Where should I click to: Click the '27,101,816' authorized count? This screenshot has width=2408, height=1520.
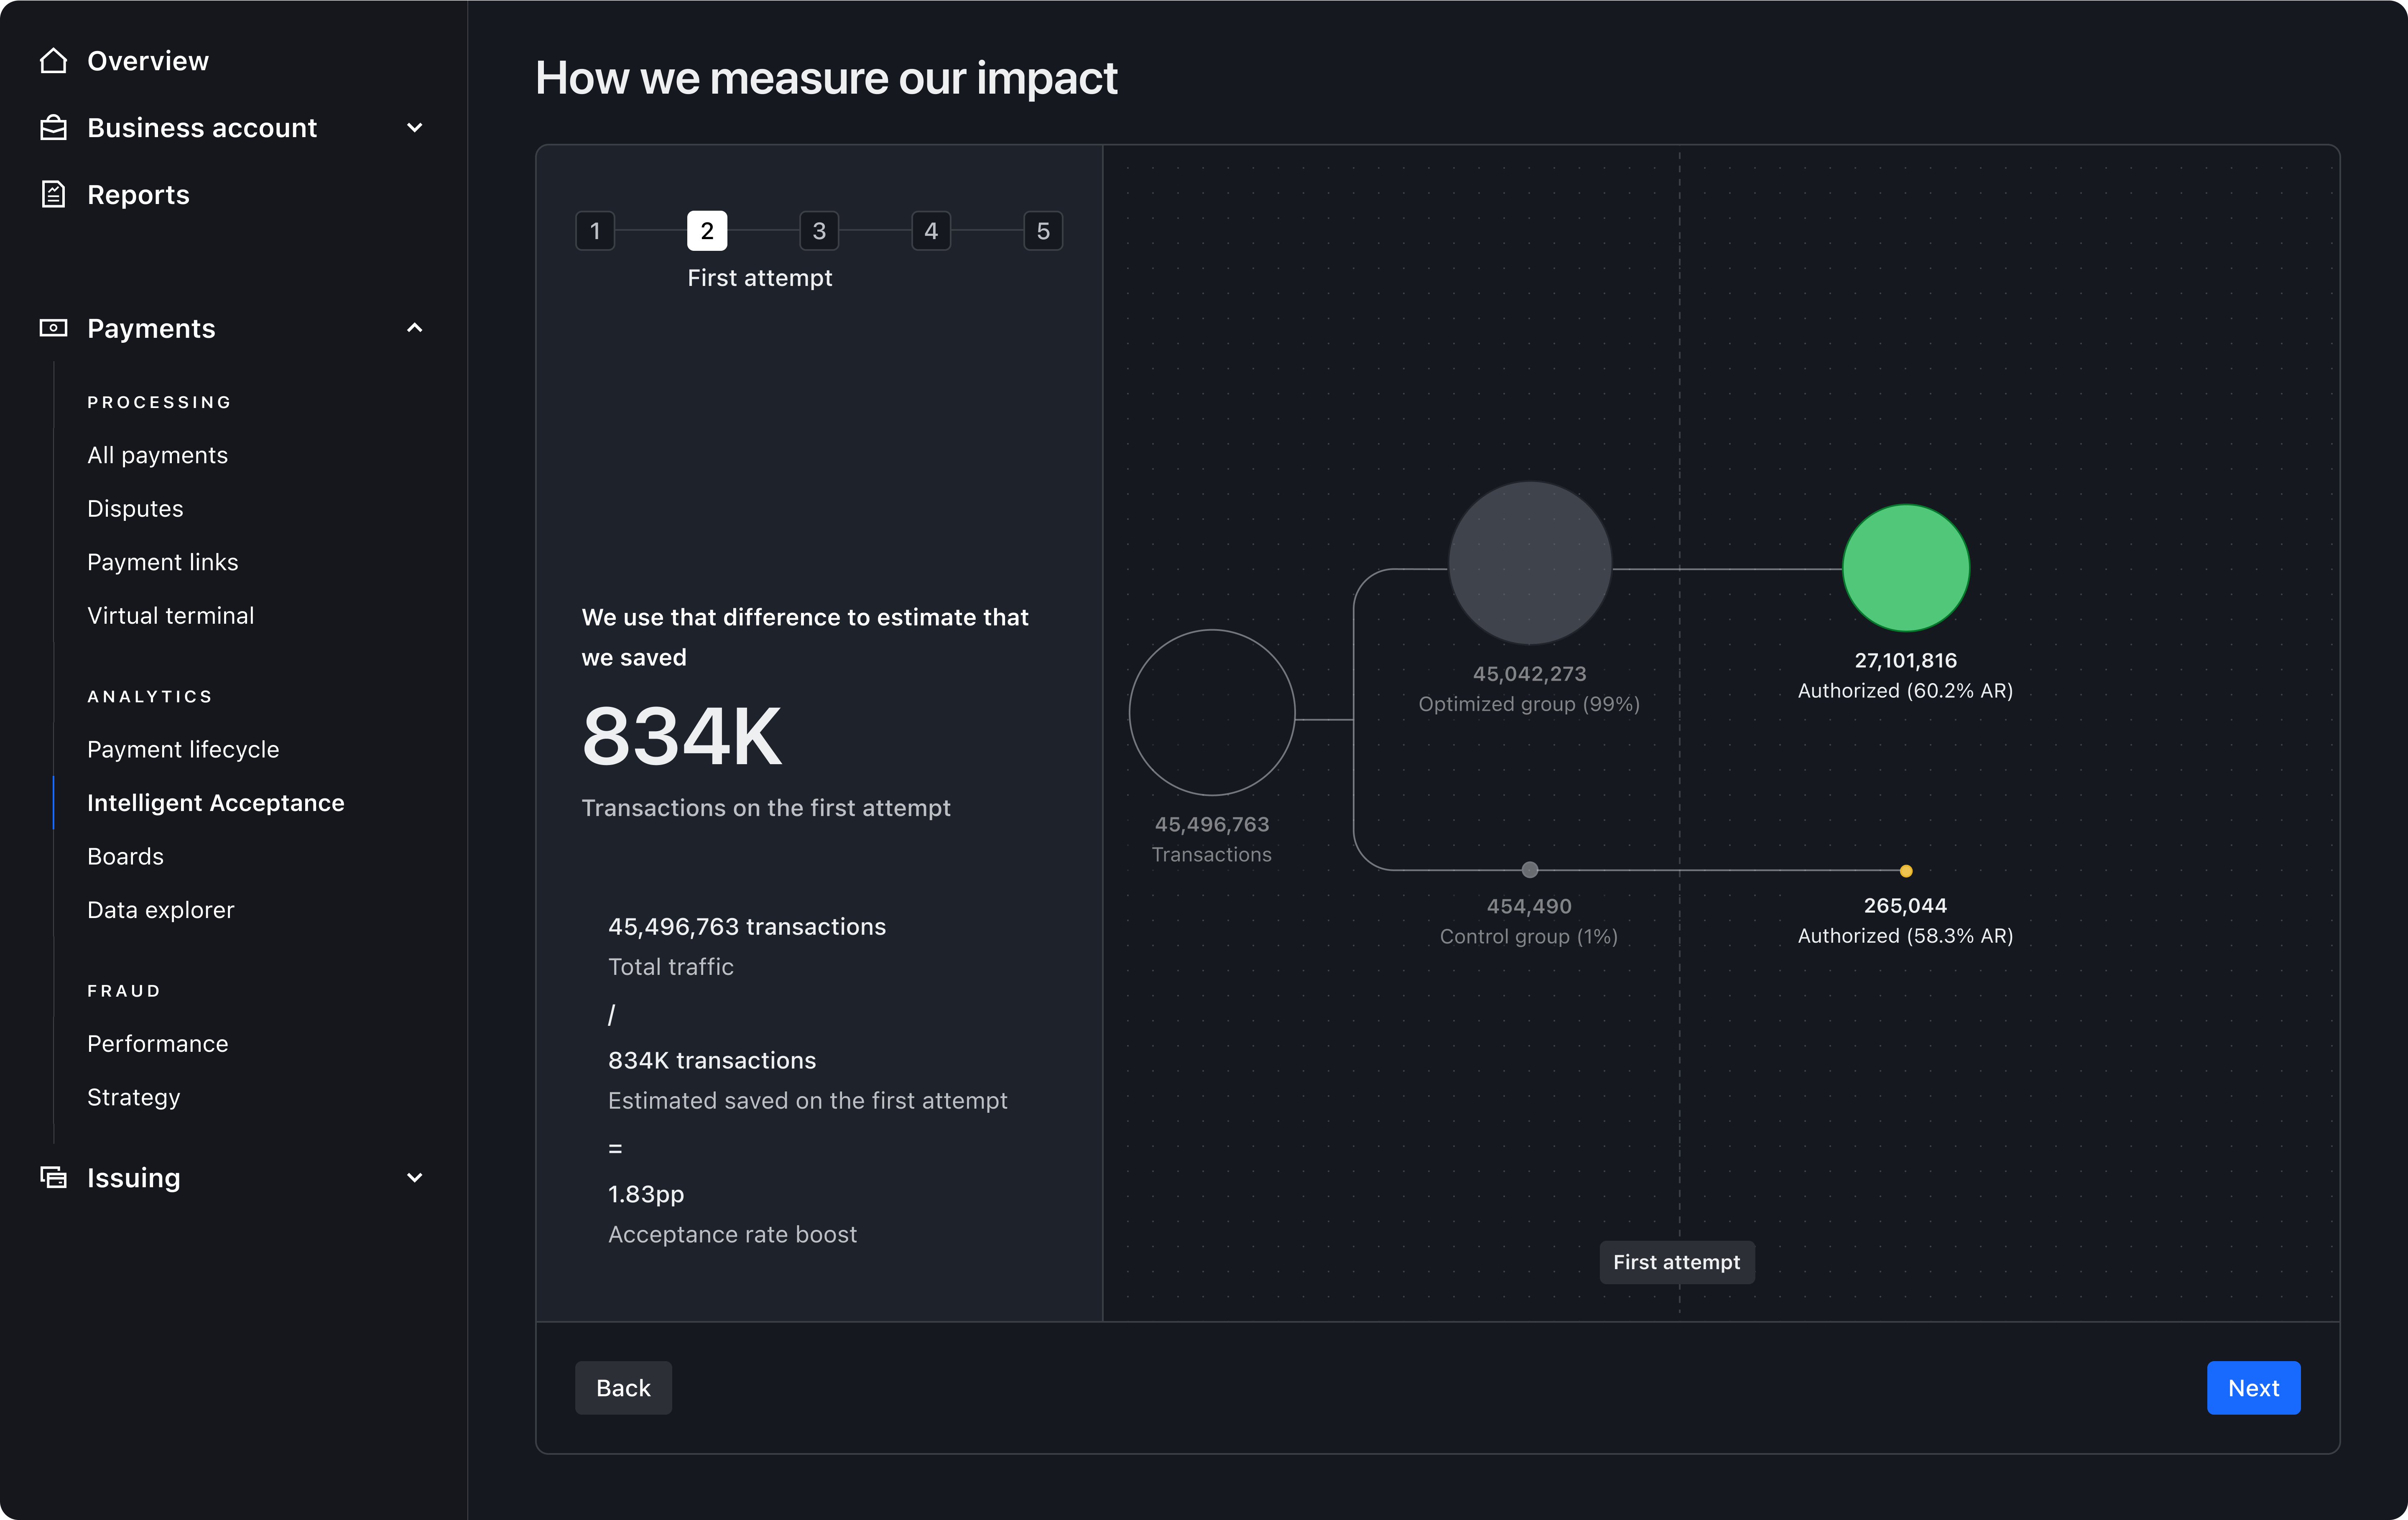click(x=1906, y=660)
